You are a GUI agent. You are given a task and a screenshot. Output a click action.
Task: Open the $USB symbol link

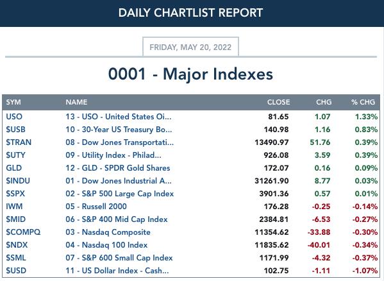[x=15, y=130]
